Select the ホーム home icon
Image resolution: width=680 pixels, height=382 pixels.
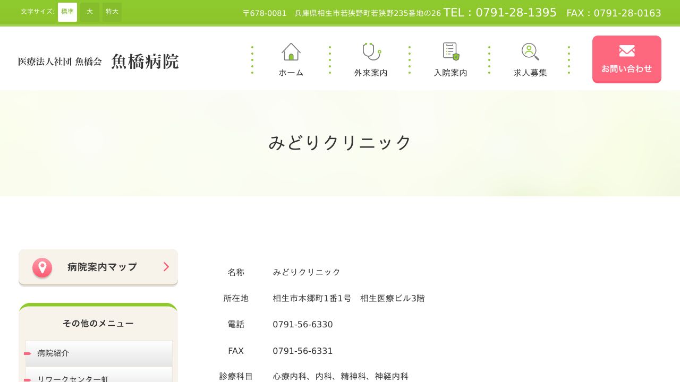(291, 51)
